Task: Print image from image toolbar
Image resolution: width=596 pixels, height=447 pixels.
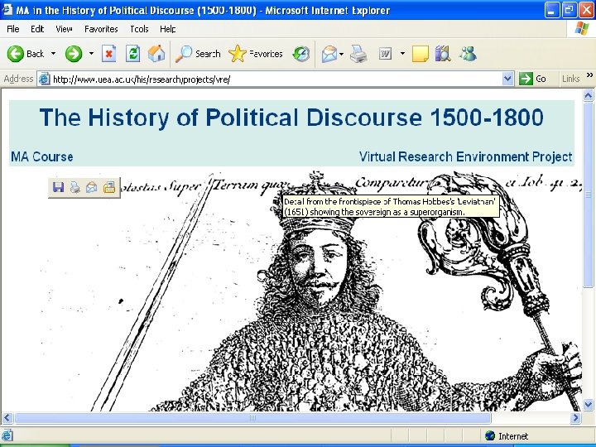Action: [x=74, y=187]
